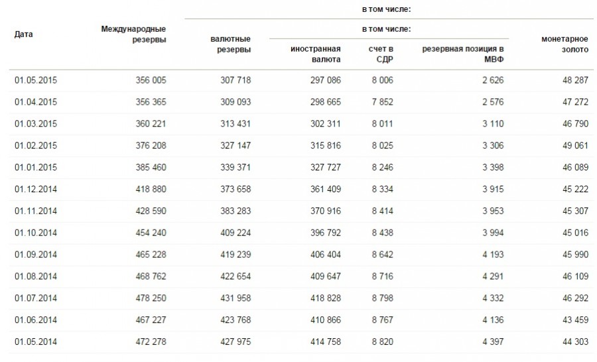Select the "монетарное золото" column header

tap(565, 44)
